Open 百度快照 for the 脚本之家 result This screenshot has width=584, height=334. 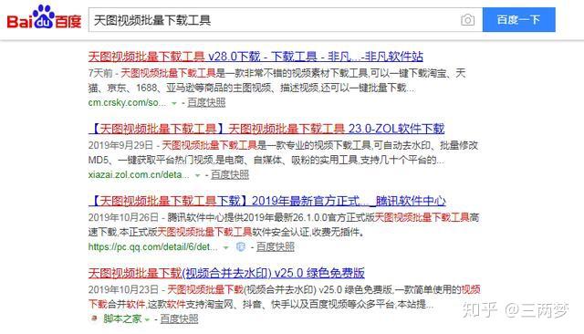(x=179, y=319)
